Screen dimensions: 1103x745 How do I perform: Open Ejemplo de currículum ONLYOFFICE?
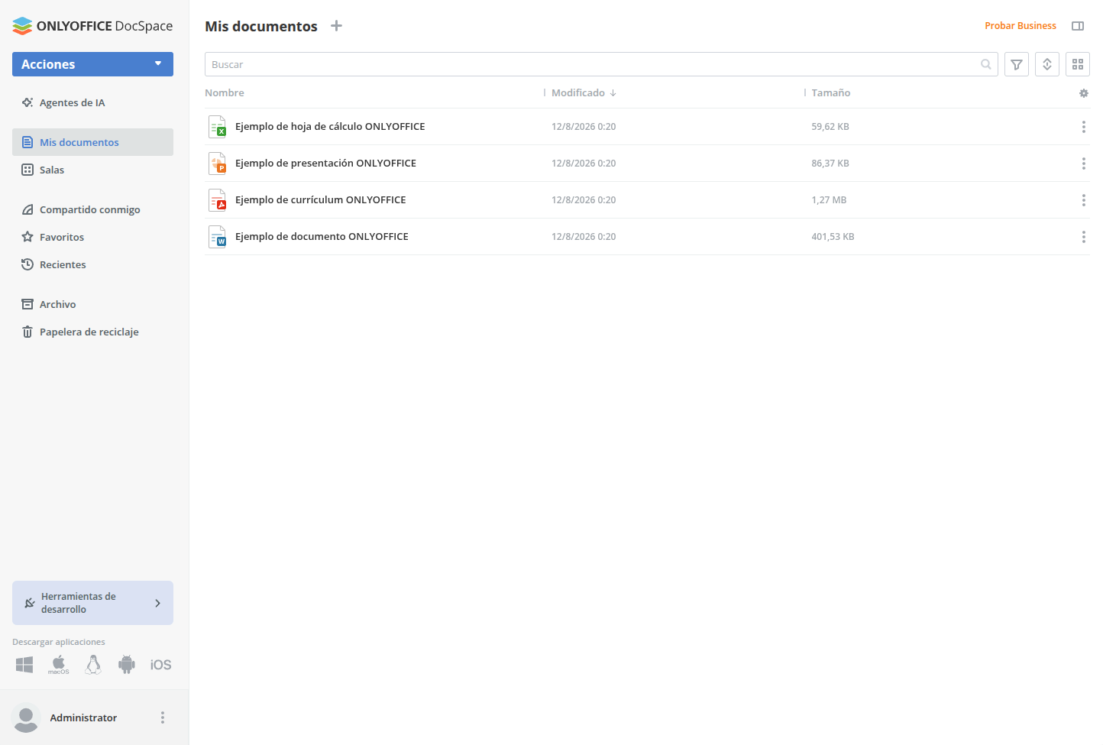[321, 200]
